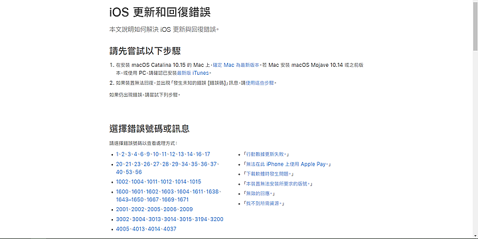Open error code 3004 link
This screenshot has width=478, height=239.
click(139, 219)
